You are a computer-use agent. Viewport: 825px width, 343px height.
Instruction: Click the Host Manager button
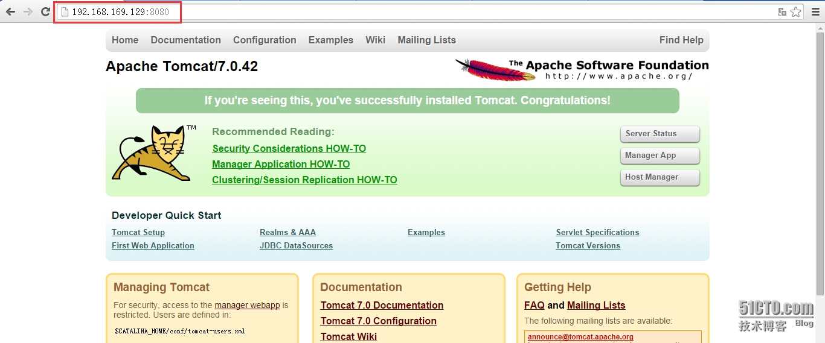[660, 177]
